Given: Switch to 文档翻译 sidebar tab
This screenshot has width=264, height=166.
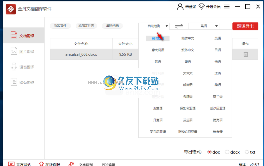Looking at the screenshot, I should tap(24, 35).
